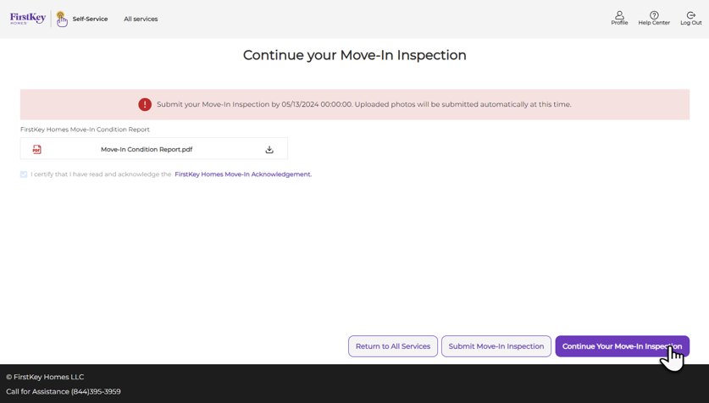This screenshot has width=709, height=403.
Task: Click Continue Your Move-In Inspection button
Action: click(x=623, y=346)
